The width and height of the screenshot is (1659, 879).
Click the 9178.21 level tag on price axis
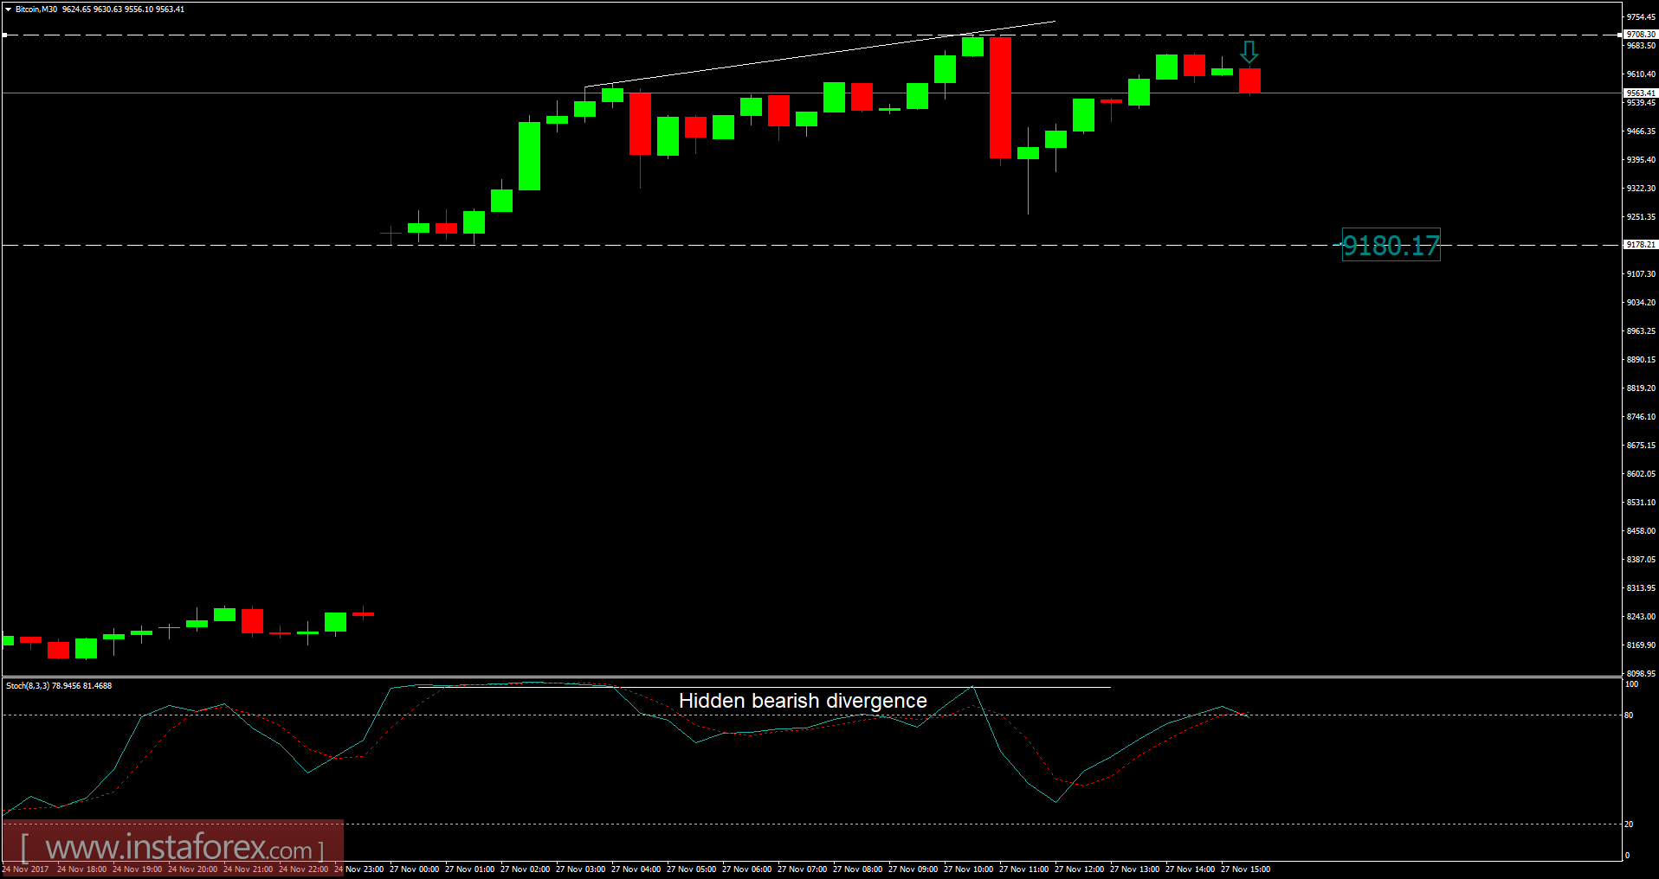1640,245
